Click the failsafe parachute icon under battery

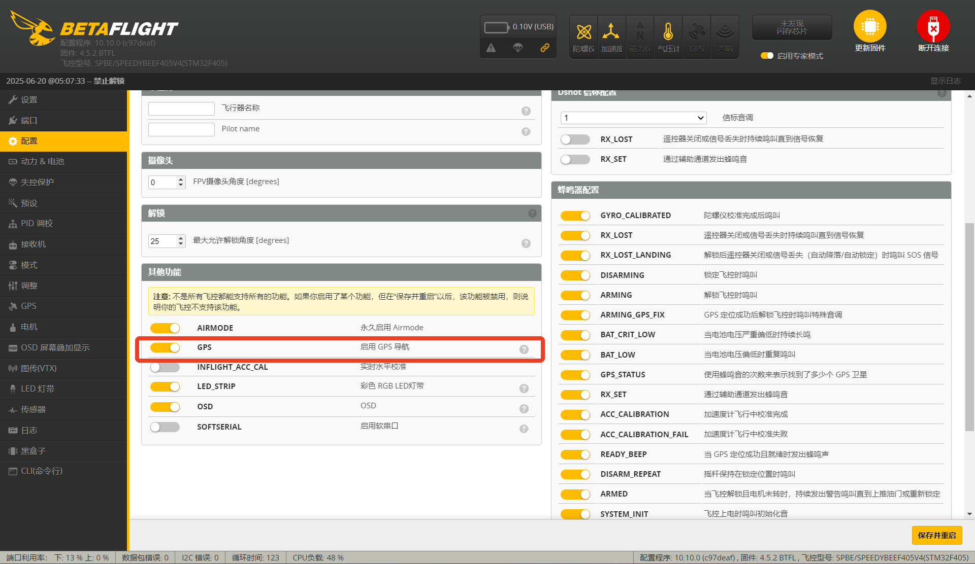pyautogui.click(x=518, y=48)
